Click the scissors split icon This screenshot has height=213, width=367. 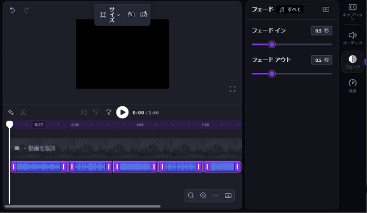coord(23,112)
